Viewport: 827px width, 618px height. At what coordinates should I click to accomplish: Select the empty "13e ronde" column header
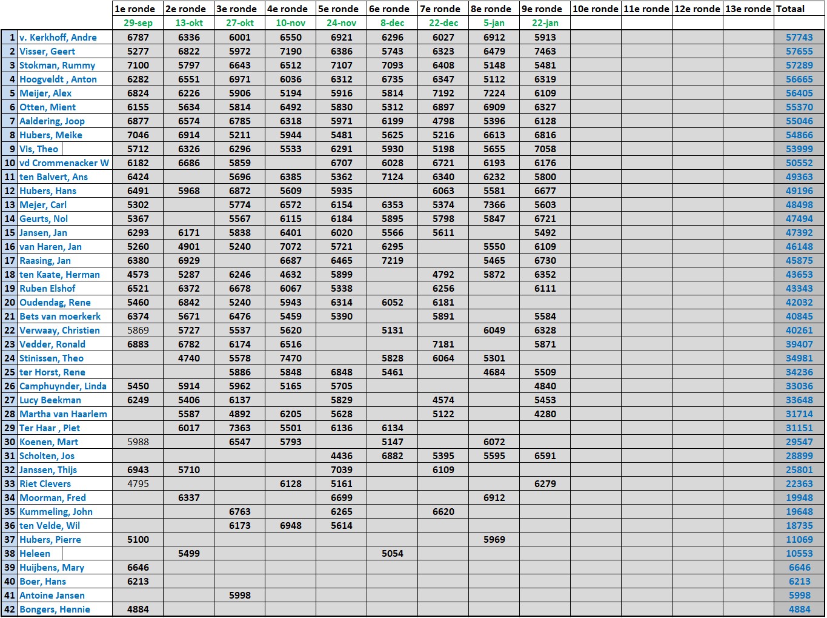coord(748,8)
